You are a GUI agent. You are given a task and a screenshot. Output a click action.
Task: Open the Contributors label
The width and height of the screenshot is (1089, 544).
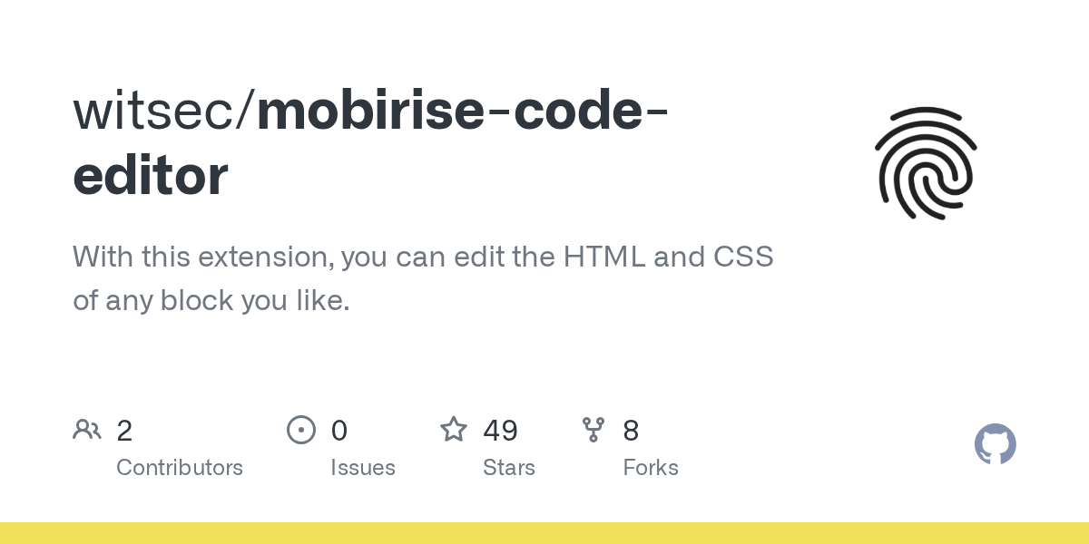click(180, 468)
